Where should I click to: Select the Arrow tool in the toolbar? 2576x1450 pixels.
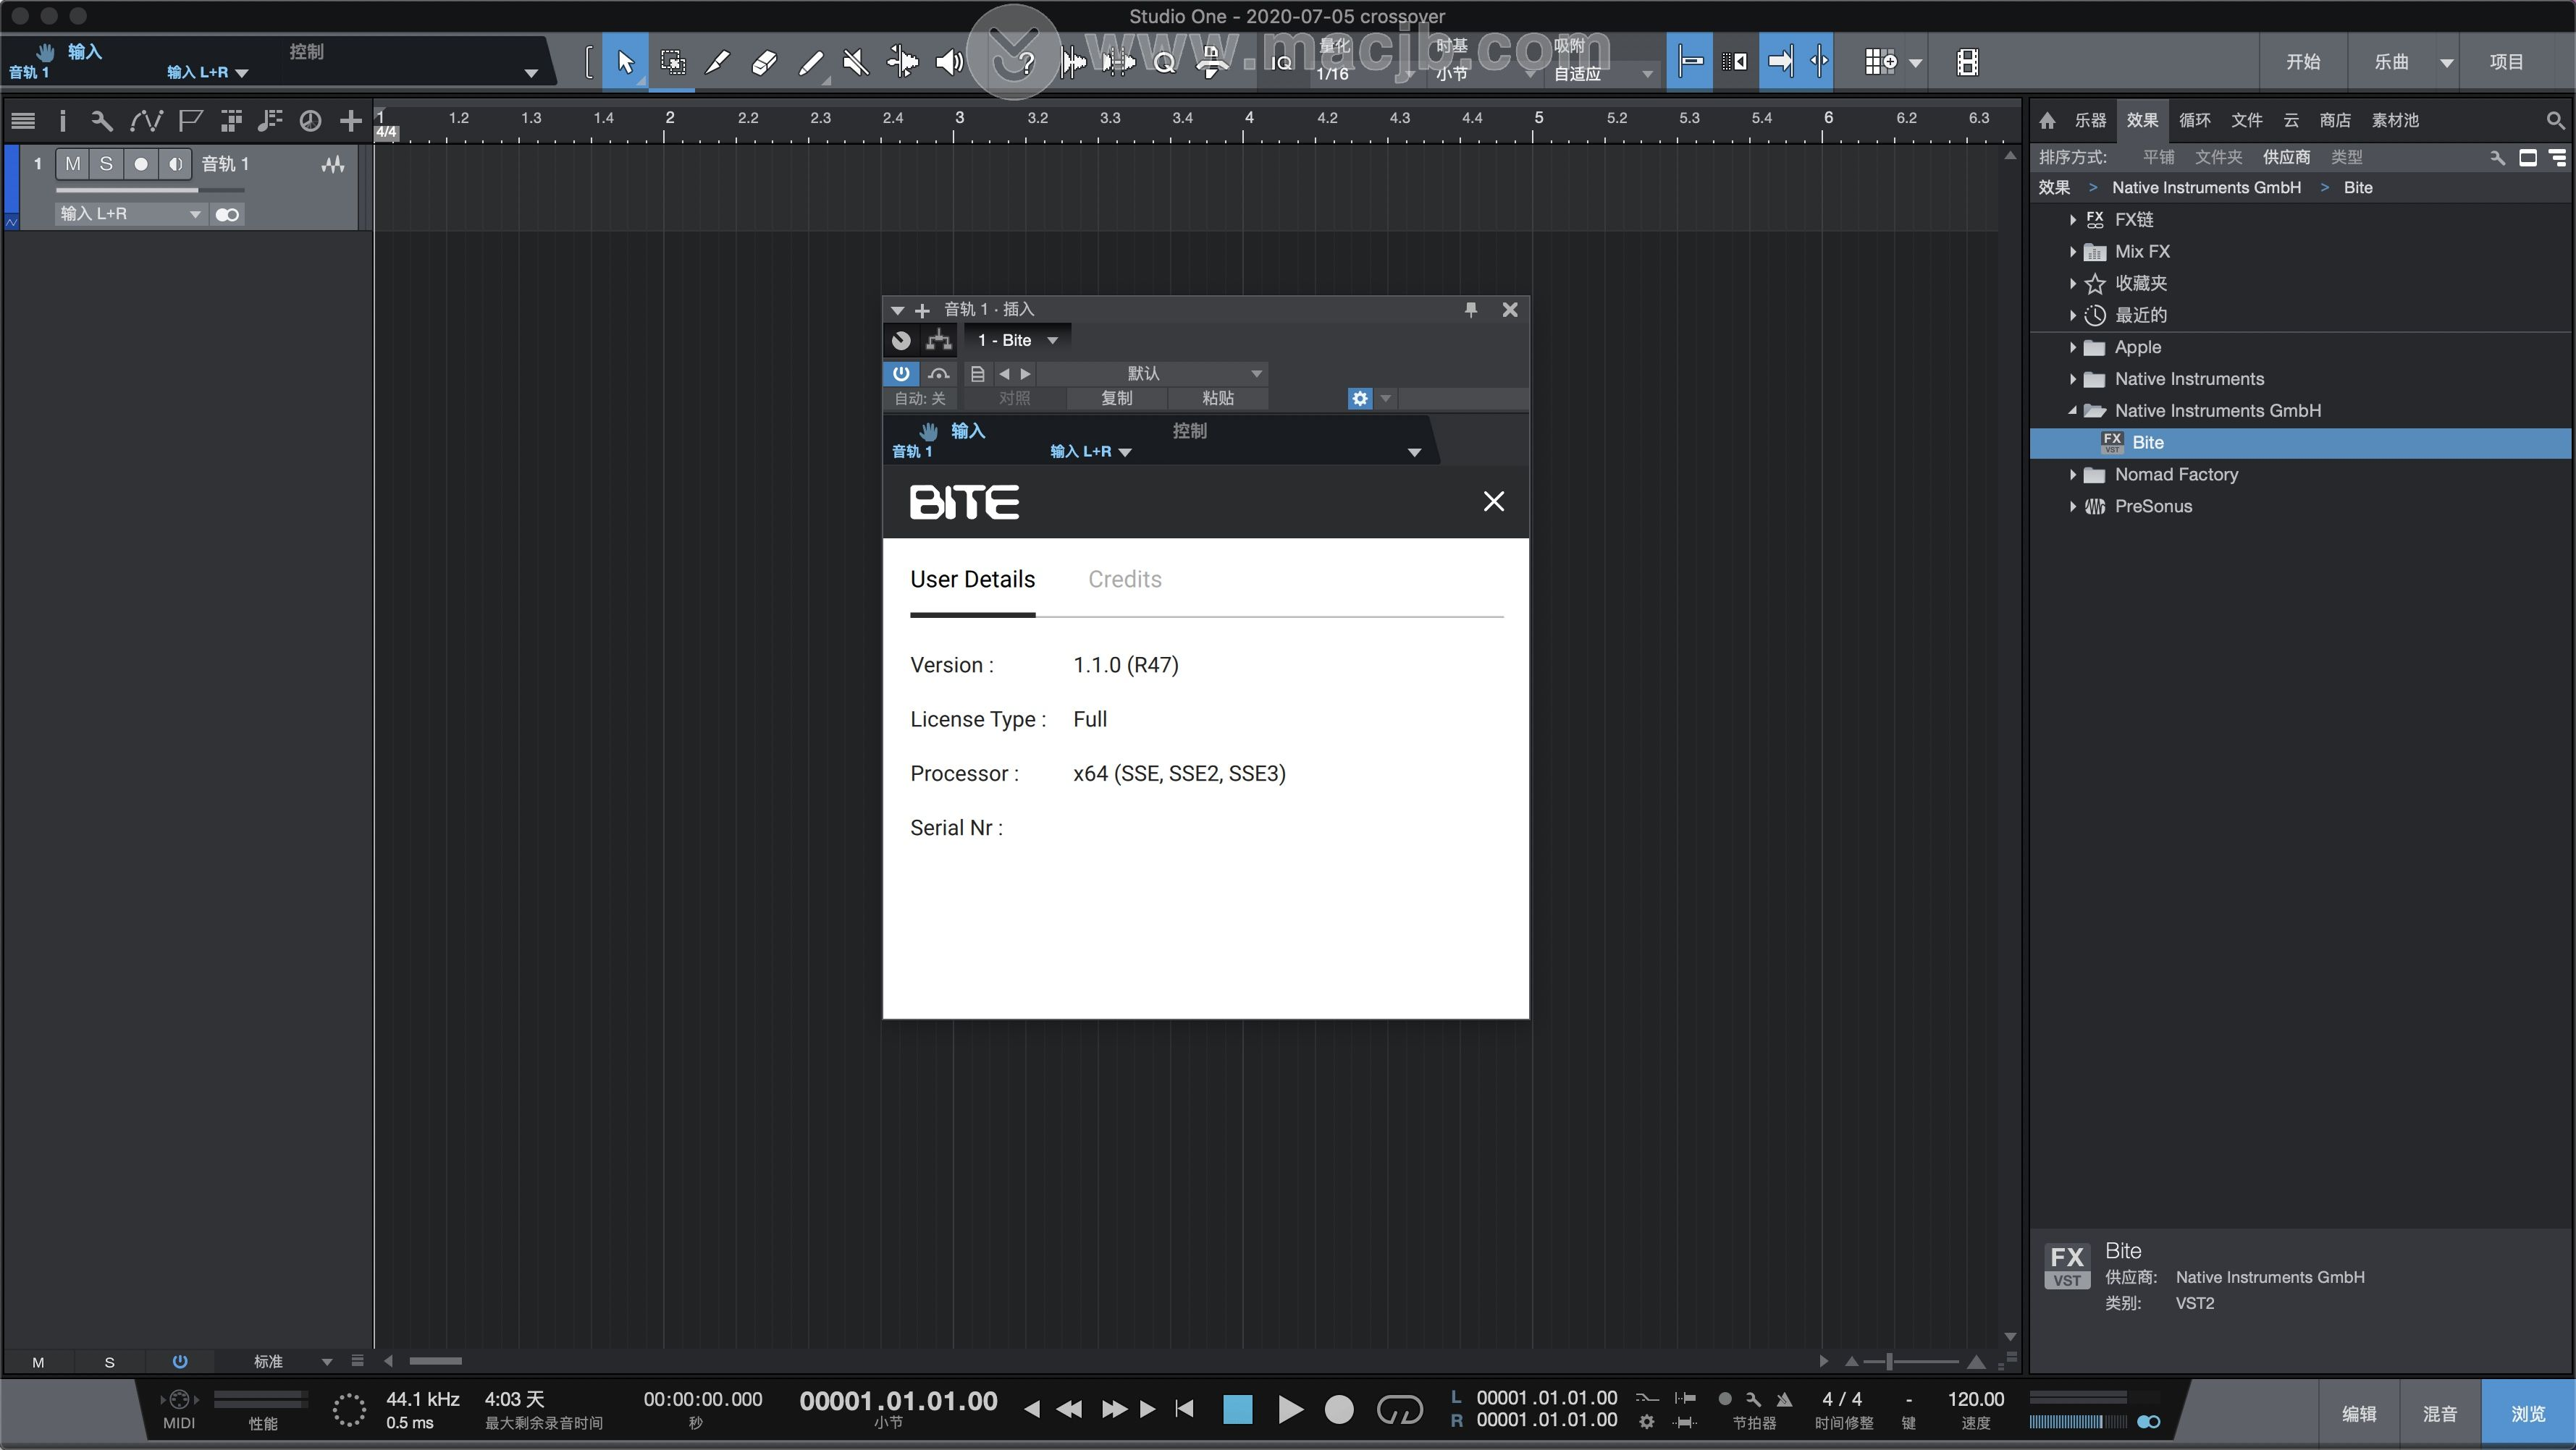[x=626, y=62]
